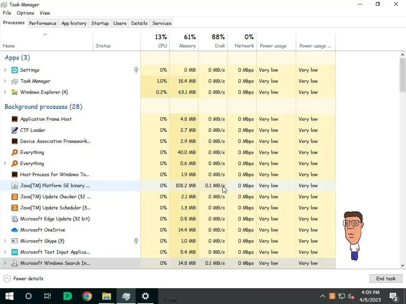
Task: Expand the Microsoft Skype (3) group
Action: tap(5, 241)
